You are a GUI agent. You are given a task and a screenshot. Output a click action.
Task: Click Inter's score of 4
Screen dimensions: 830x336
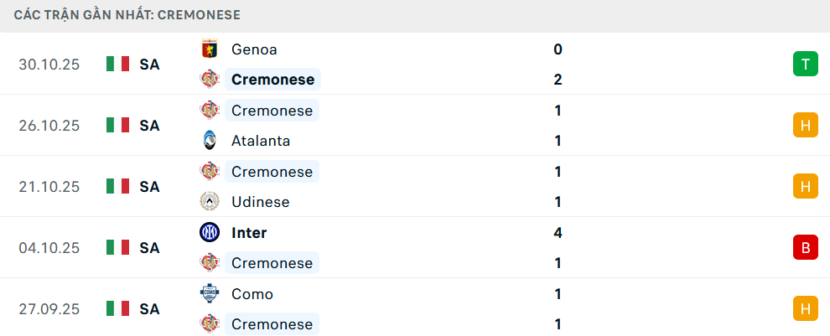click(x=558, y=233)
